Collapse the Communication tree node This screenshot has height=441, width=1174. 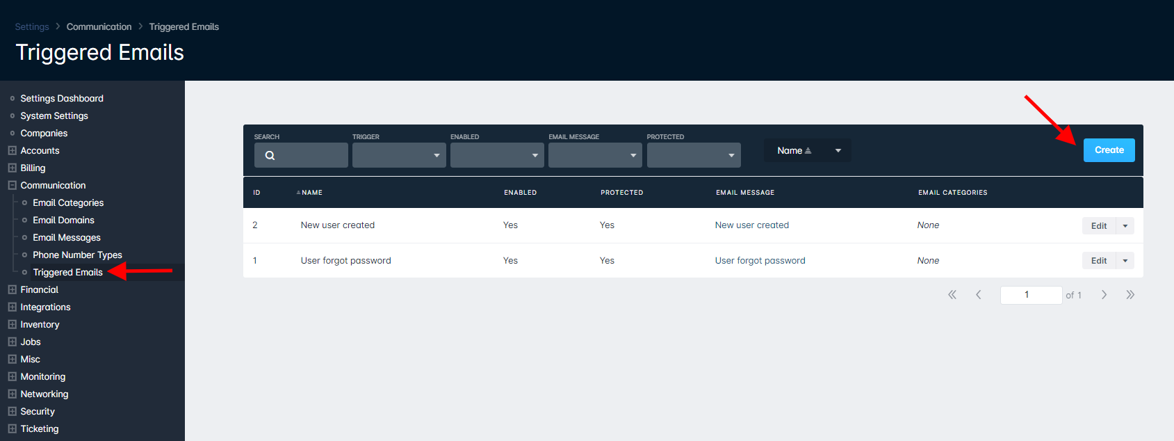[x=12, y=185]
